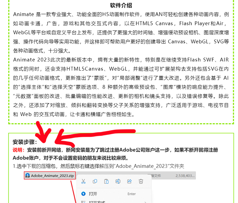Click the Delete trash can icon
Image resolution: width=238 pixels, height=203 pixels.
pos(141,181)
